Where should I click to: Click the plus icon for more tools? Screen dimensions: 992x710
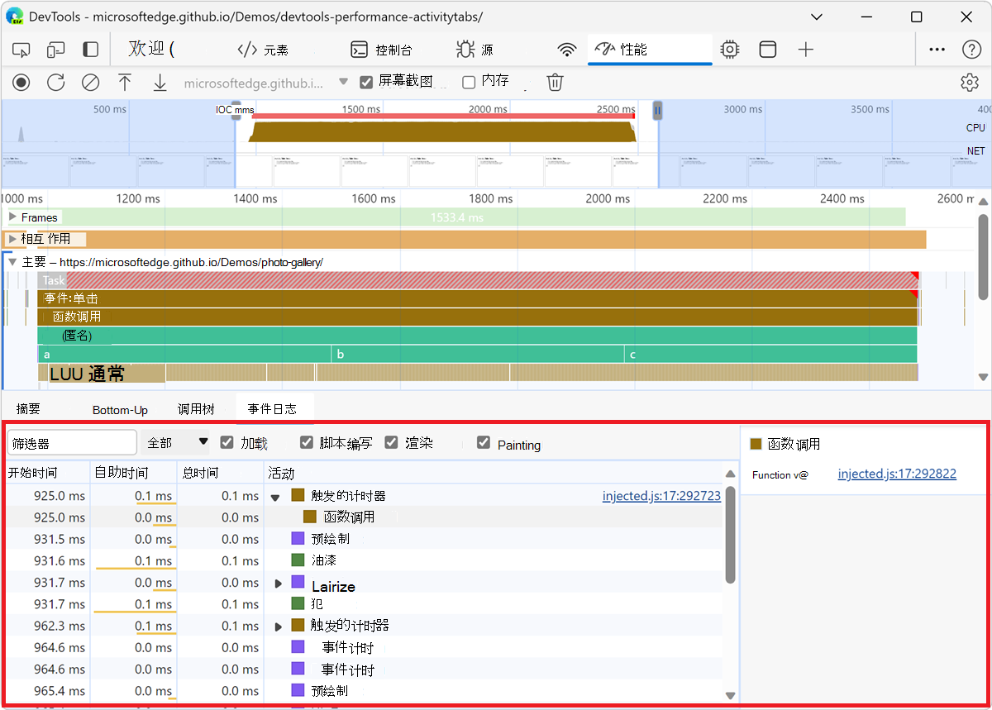click(x=806, y=50)
